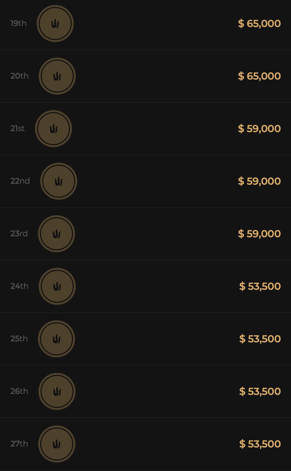Click the 20th place $65,000 prize
The width and height of the screenshot is (291, 471).
coord(259,76)
